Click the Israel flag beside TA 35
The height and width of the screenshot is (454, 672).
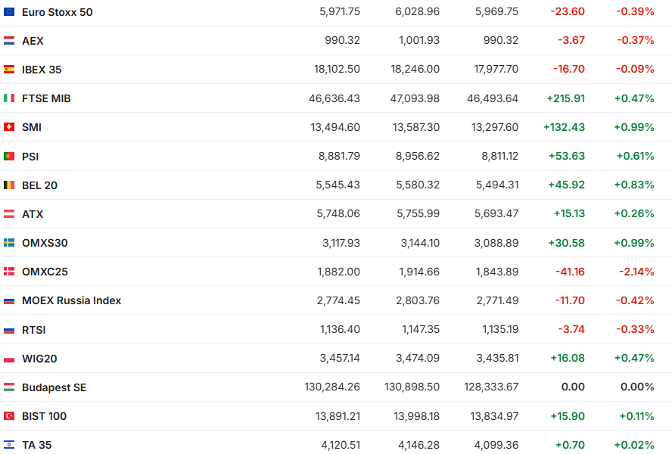coord(9,445)
